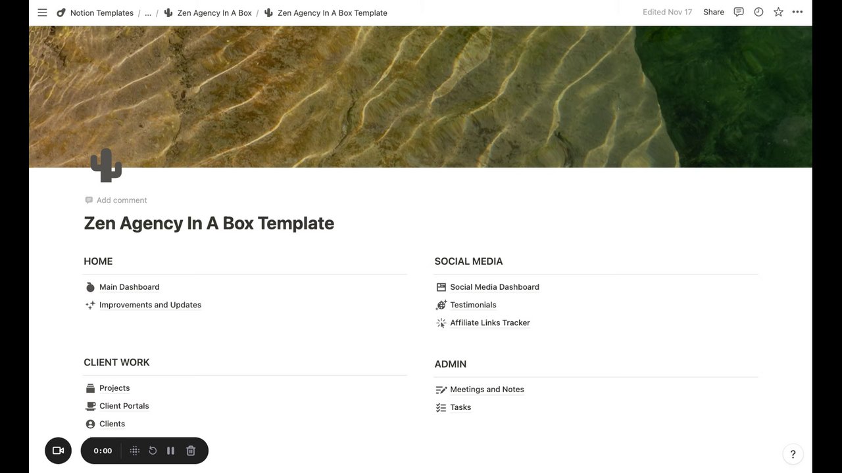Image resolution: width=842 pixels, height=473 pixels.
Task: Click the cover image banner
Action: pyautogui.click(x=421, y=92)
